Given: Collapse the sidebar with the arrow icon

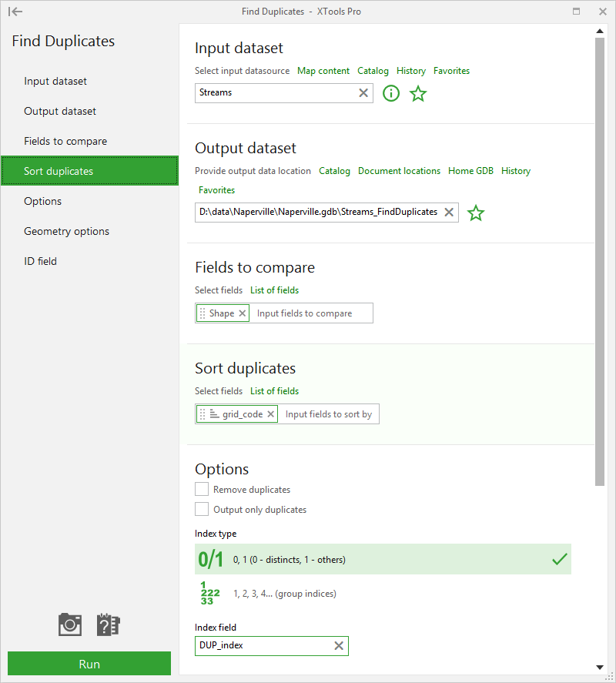Looking at the screenshot, I should [x=15, y=12].
